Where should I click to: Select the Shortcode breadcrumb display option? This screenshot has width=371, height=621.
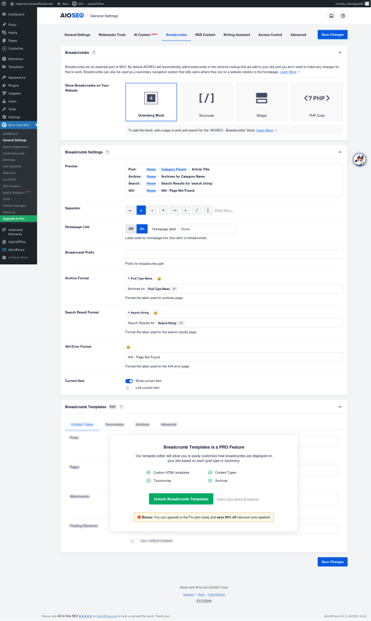point(206,102)
